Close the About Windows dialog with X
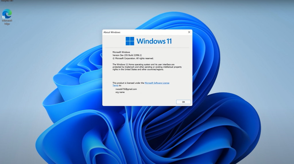 (189, 32)
